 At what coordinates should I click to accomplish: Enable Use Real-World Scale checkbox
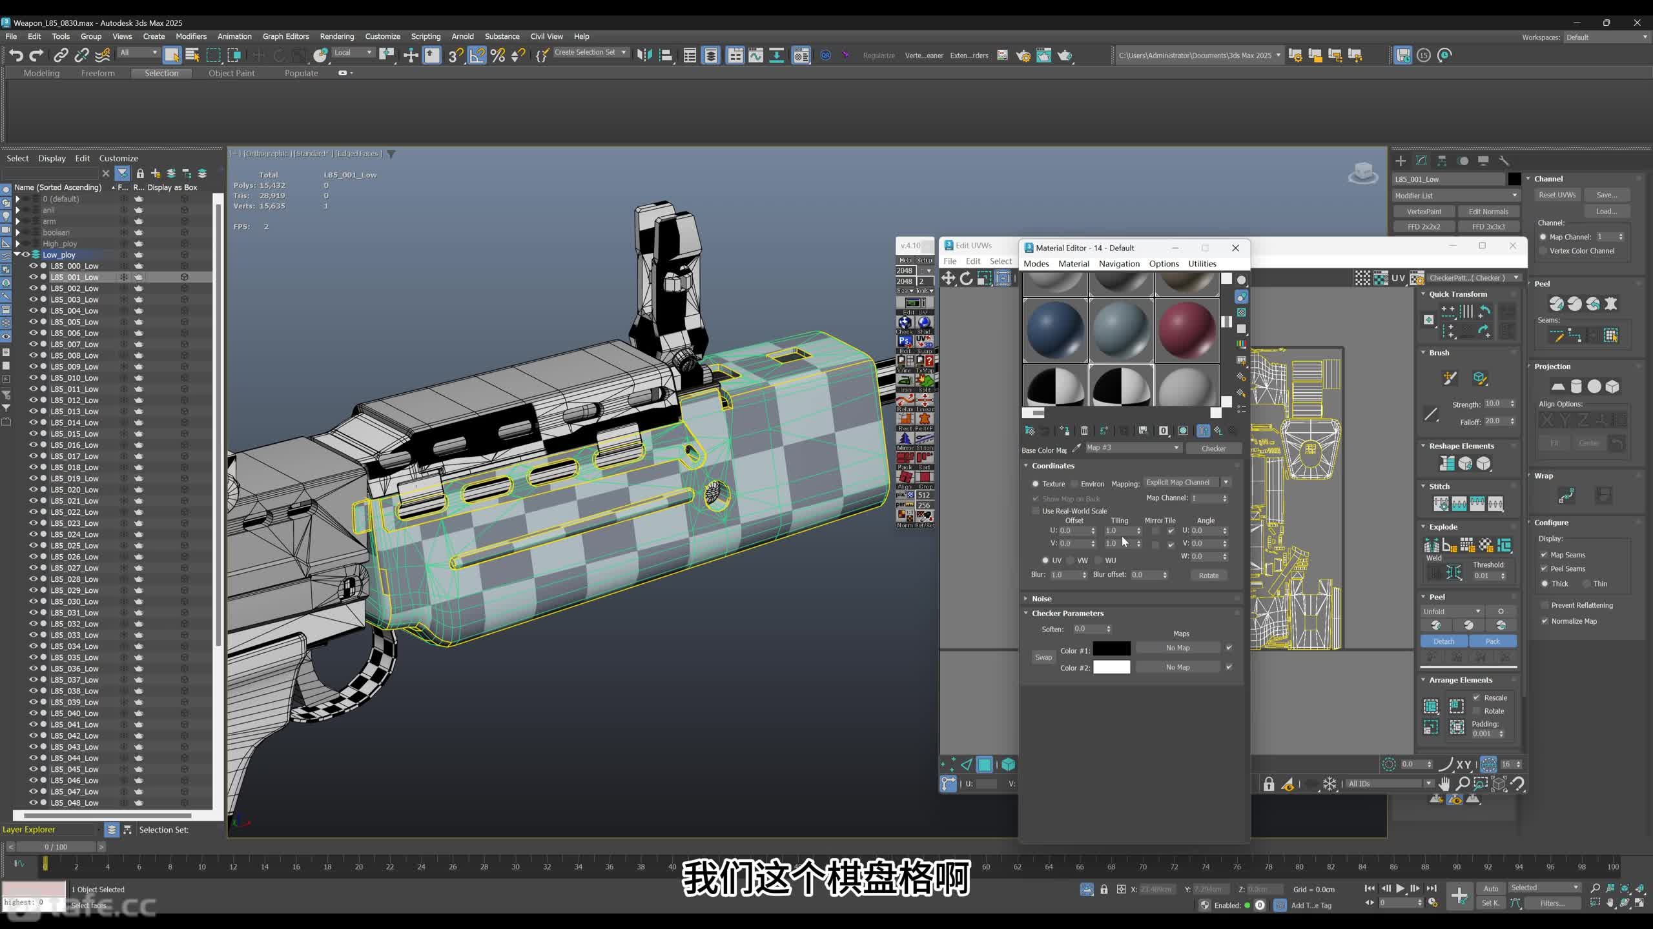1036,511
